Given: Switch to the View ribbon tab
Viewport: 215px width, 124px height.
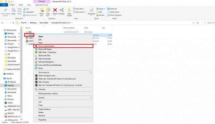Looking at the screenshot, I should click(29, 5).
